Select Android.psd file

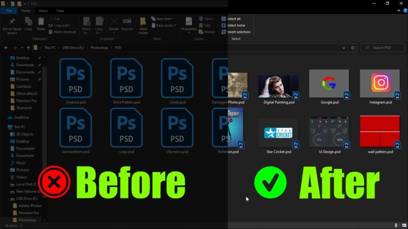pos(76,81)
